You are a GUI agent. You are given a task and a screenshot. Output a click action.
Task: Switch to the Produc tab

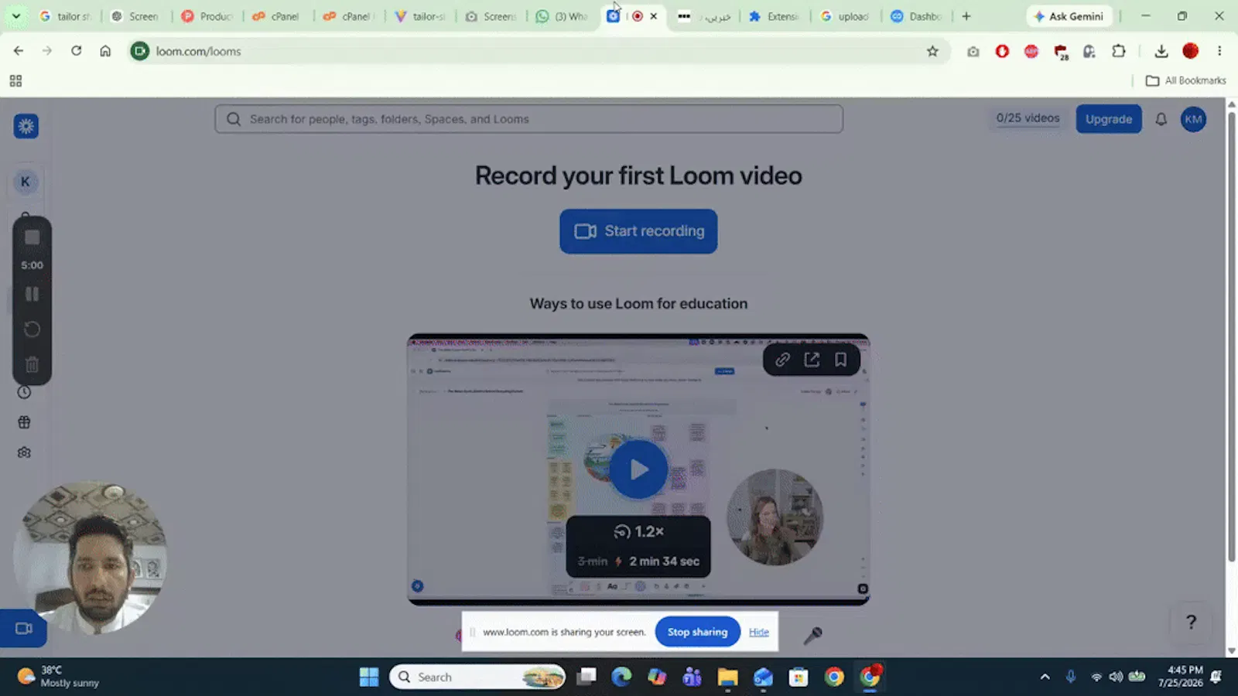point(207,16)
